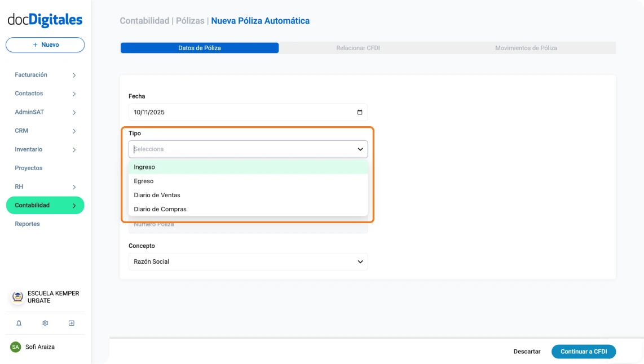The width and height of the screenshot is (644, 364).
Task: Log out using the exit icon
Action: (71, 323)
